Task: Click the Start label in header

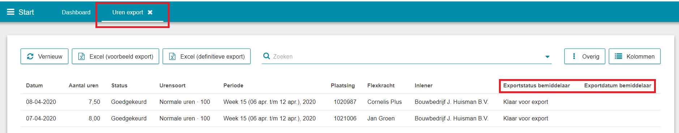Action: (x=26, y=12)
